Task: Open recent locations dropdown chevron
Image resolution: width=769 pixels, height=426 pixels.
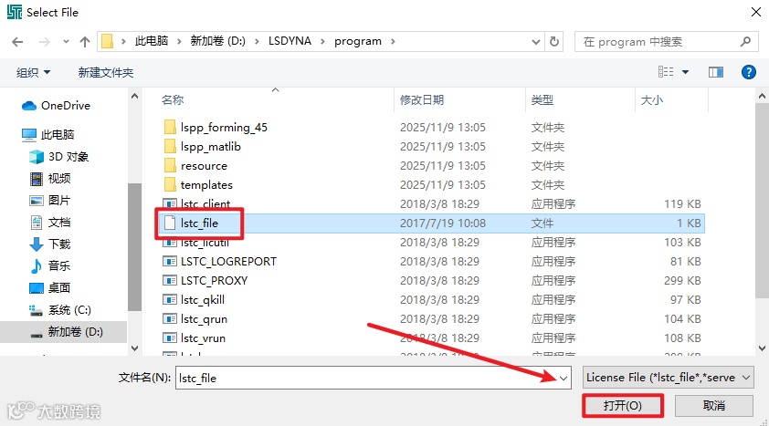Action: coord(66,42)
